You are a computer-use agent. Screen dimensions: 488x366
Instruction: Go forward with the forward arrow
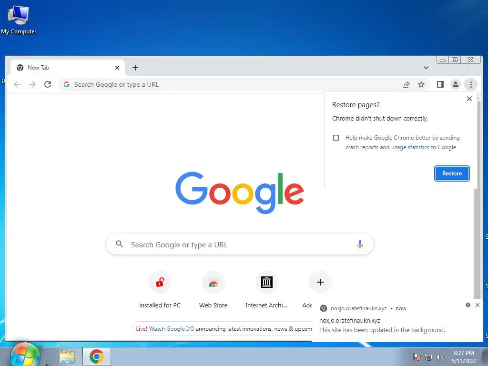[x=32, y=84]
